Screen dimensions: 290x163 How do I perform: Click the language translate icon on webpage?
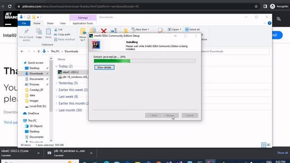point(279,19)
